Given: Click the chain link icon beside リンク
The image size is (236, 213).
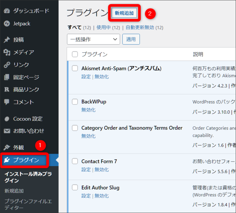Looking at the screenshot, I should 7,65.
